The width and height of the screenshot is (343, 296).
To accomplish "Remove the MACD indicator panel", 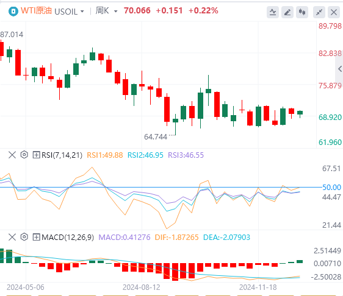I will coord(12,237).
